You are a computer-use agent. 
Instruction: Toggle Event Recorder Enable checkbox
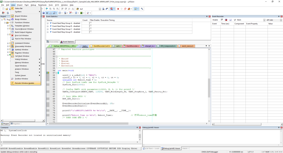pos(222,20)
